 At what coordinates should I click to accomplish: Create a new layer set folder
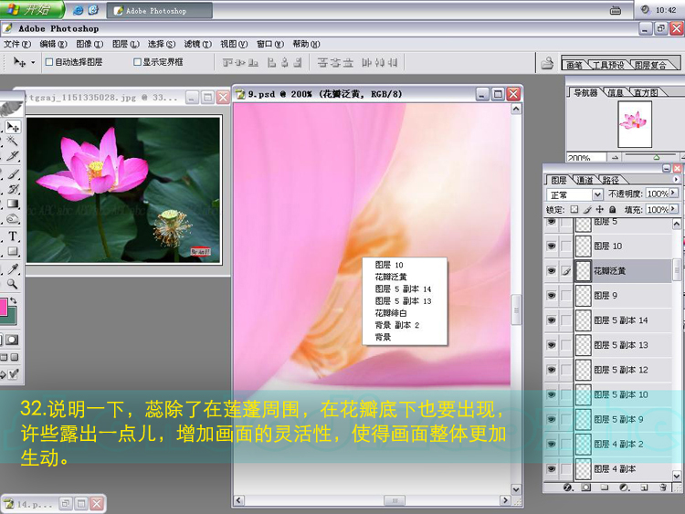605,488
